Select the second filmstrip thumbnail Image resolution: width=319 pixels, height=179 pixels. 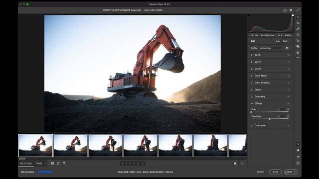point(70,145)
